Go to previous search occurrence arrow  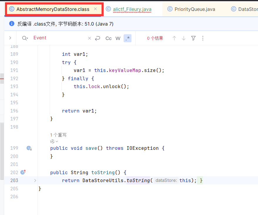pyautogui.click(x=174, y=38)
